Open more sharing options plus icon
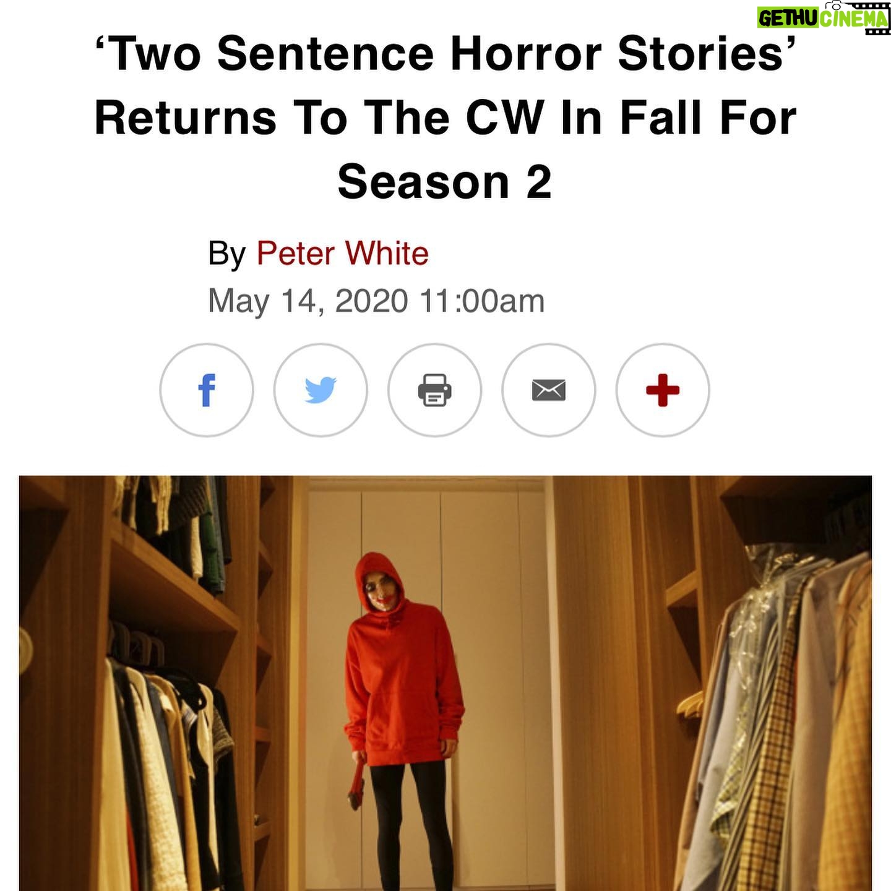This screenshot has height=891, width=891. tap(663, 390)
